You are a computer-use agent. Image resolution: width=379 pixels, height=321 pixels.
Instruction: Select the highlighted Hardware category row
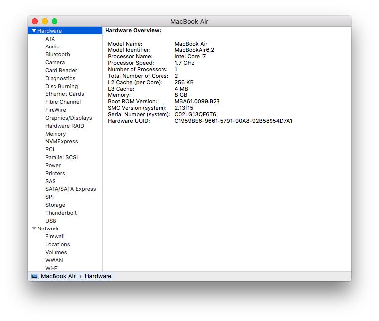[65, 30]
